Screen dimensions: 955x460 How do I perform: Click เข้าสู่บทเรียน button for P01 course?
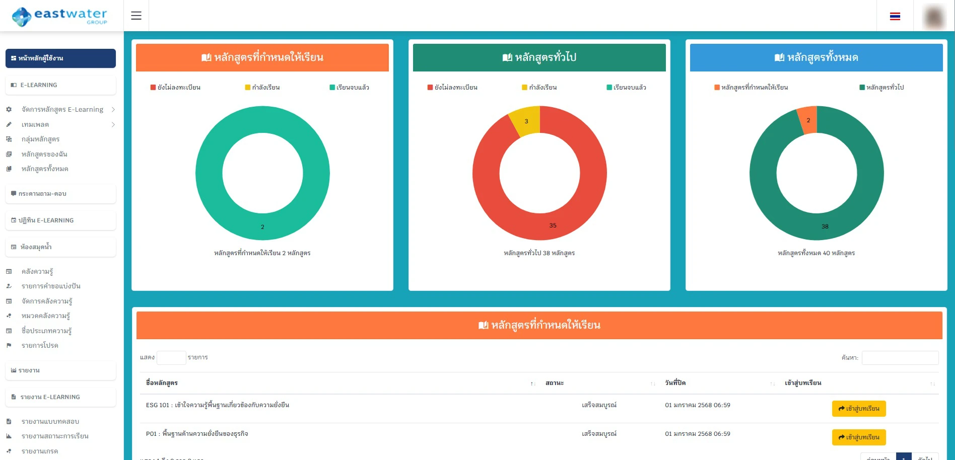pyautogui.click(x=858, y=437)
